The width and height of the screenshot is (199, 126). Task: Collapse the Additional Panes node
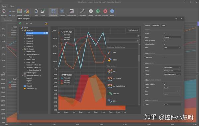pyautogui.click(x=25, y=54)
